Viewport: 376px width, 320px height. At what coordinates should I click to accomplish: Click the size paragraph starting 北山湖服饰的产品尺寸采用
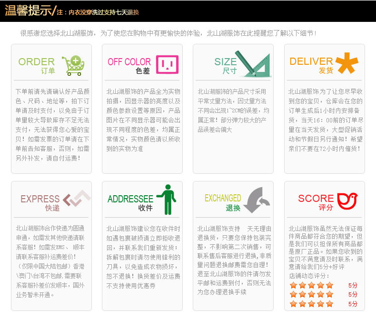[233, 110]
